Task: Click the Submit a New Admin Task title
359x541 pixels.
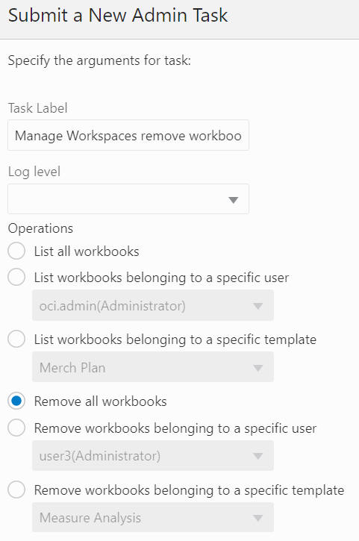Action: [118, 16]
